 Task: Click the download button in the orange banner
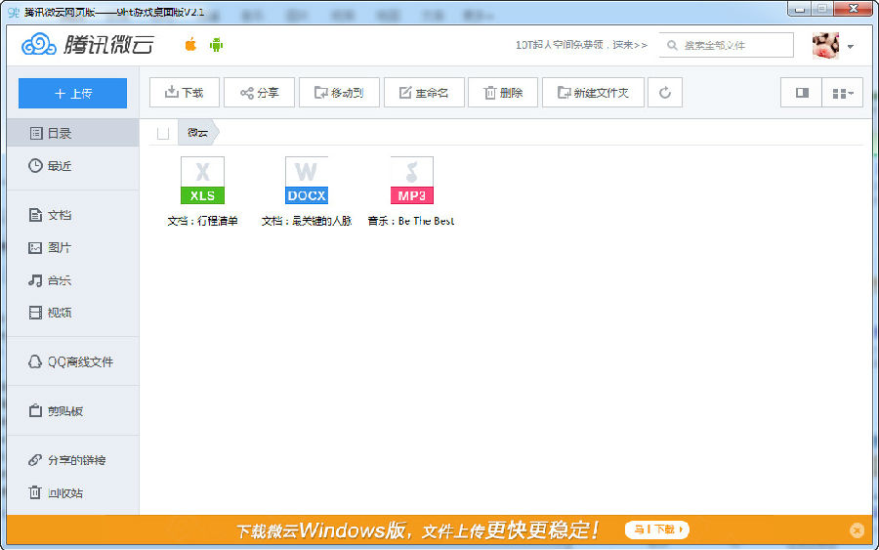point(656,529)
